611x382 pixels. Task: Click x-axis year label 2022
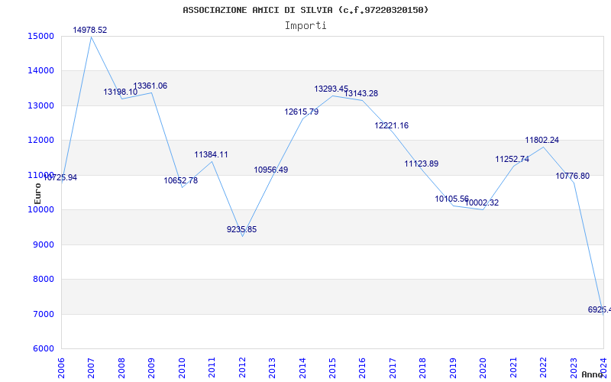544,368
